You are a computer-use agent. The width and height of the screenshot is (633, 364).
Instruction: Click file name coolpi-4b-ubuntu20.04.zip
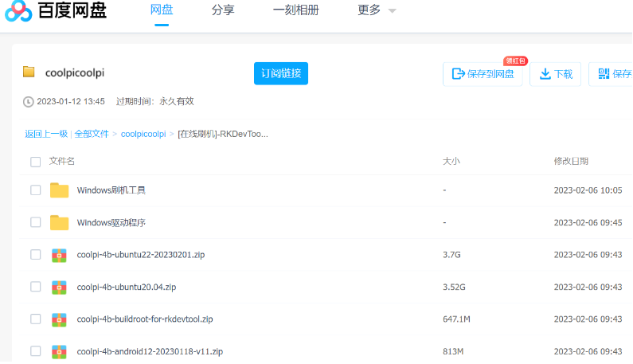click(x=127, y=288)
